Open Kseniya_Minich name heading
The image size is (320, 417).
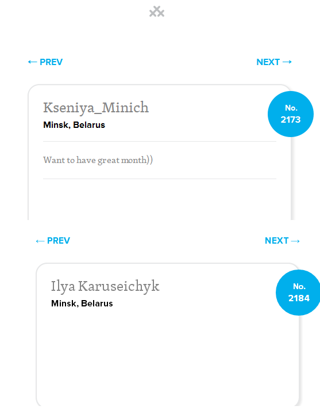96,108
